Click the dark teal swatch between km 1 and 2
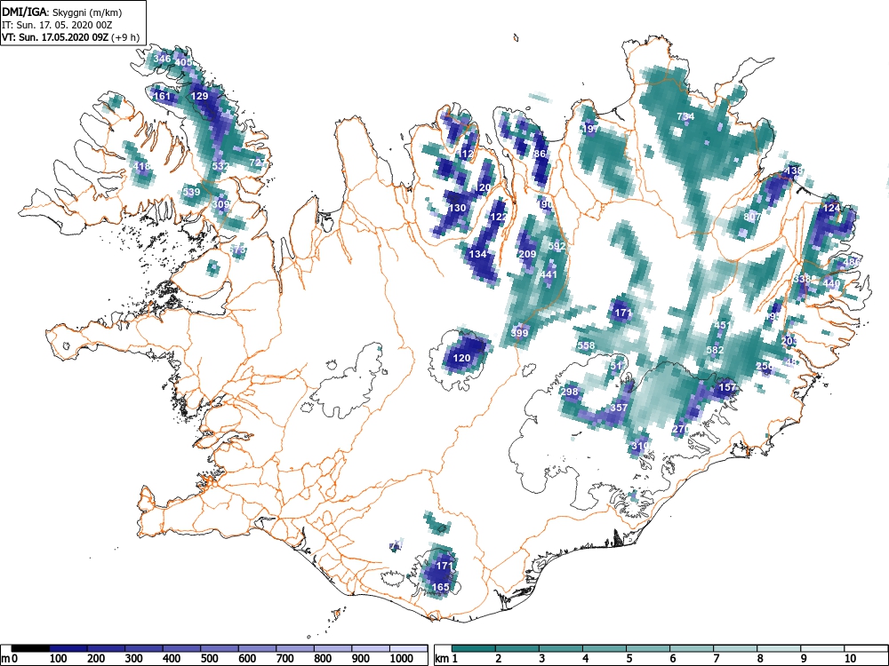The height and width of the screenshot is (666, 889). click(474, 648)
